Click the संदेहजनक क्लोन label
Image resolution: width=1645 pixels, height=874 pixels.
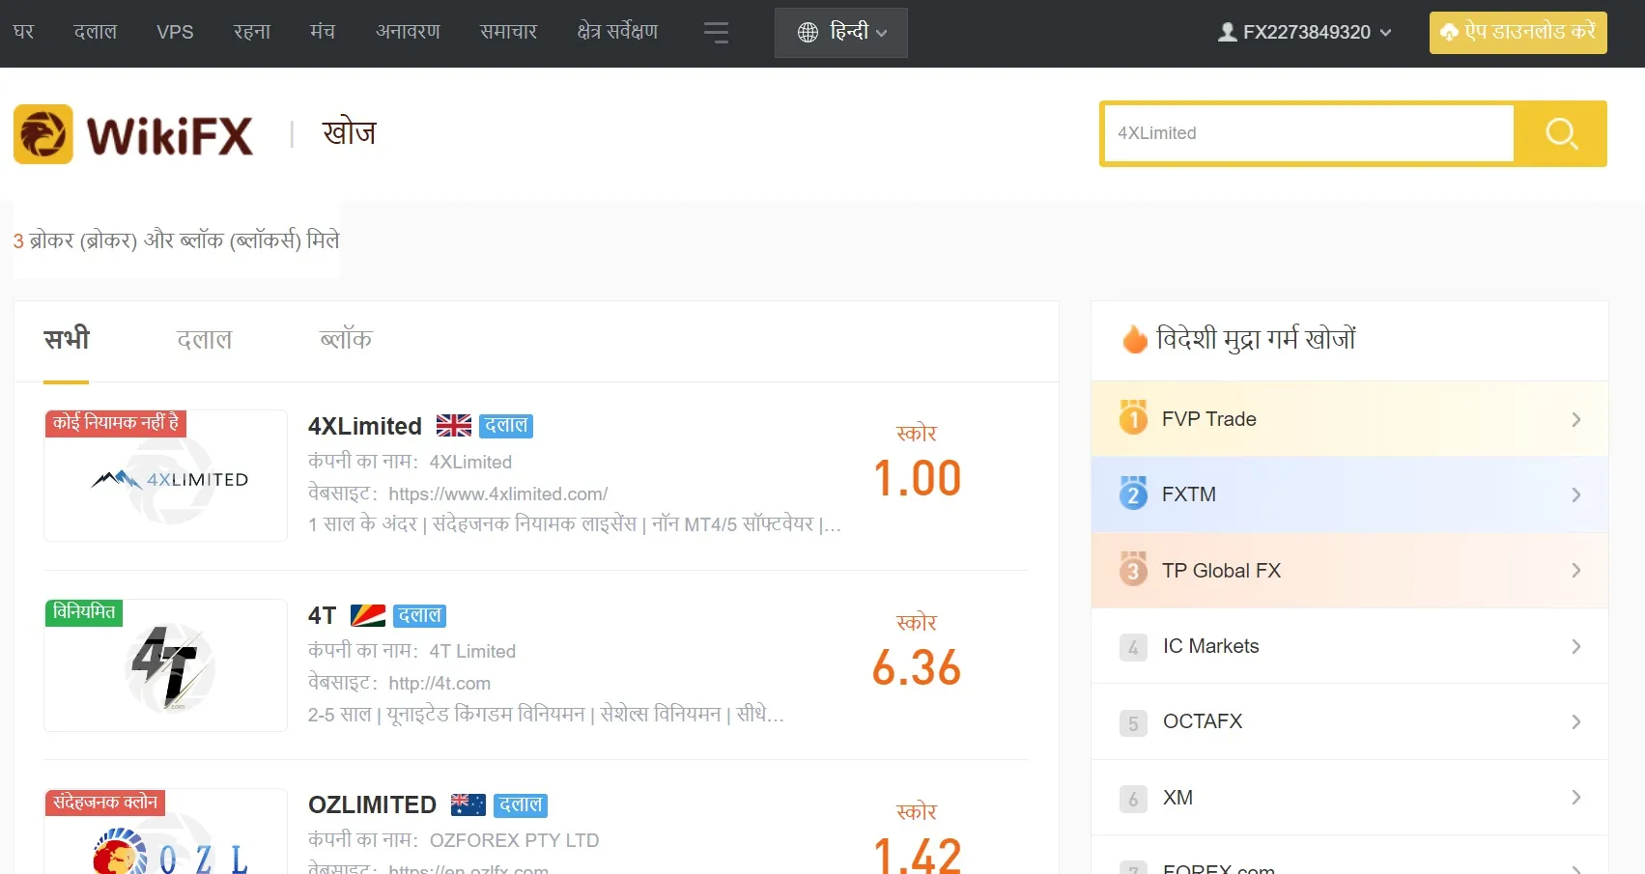[105, 803]
